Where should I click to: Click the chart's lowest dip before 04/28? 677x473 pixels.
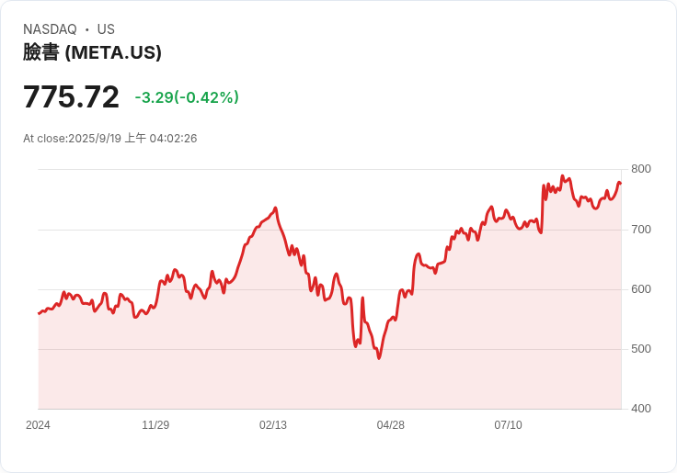click(x=379, y=357)
